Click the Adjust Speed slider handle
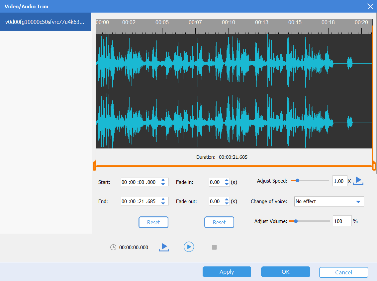 tap(297, 181)
